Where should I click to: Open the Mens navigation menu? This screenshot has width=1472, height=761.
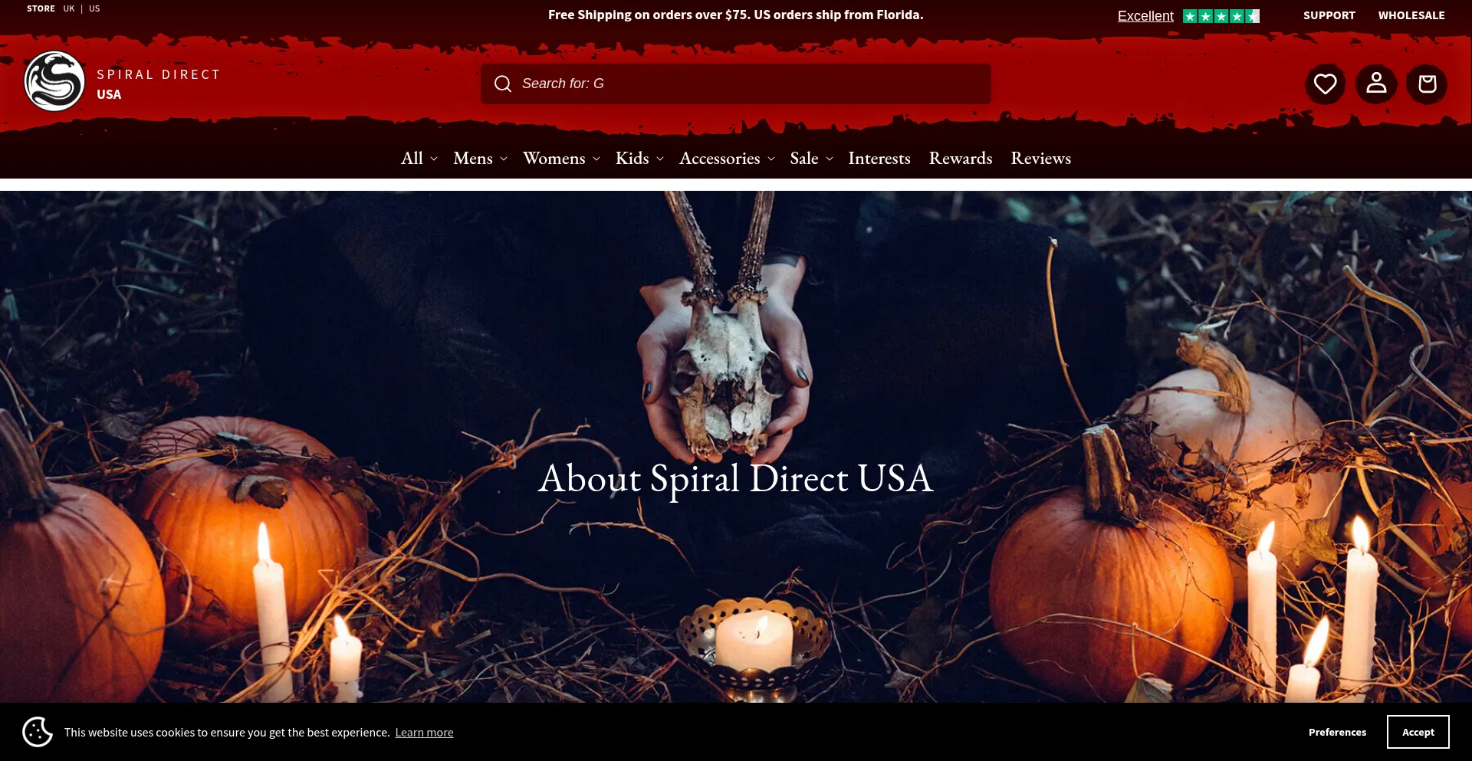click(x=473, y=158)
